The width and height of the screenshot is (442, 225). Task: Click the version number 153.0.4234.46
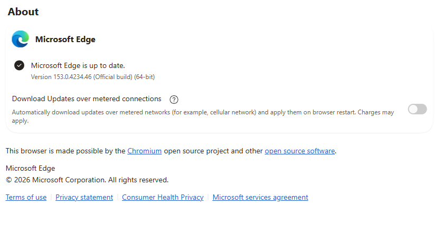click(x=72, y=77)
